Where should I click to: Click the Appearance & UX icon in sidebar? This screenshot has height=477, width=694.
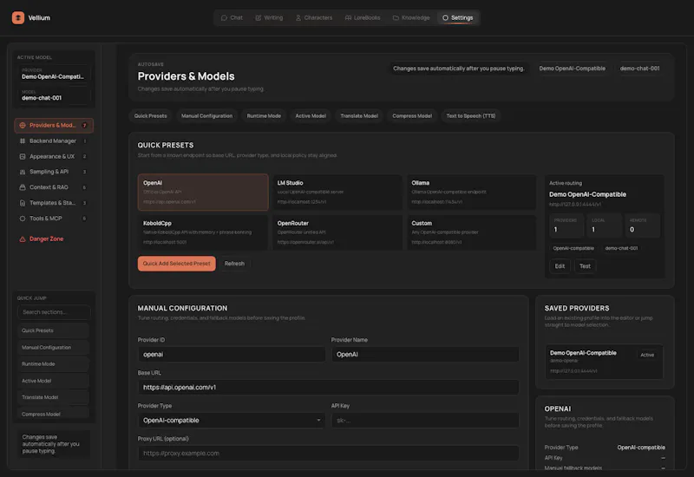(x=23, y=156)
